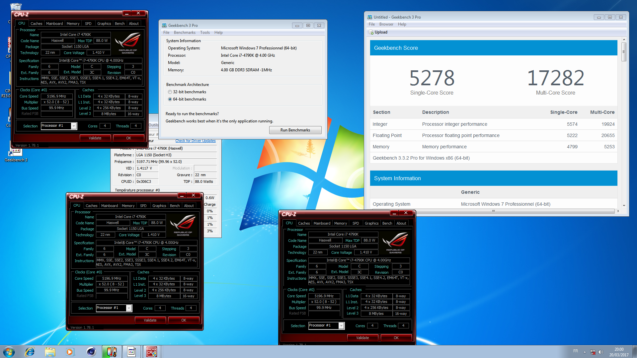
Task: Switch to Graphics tab in lower-right CPU-Z window
Action: pyautogui.click(x=372, y=223)
